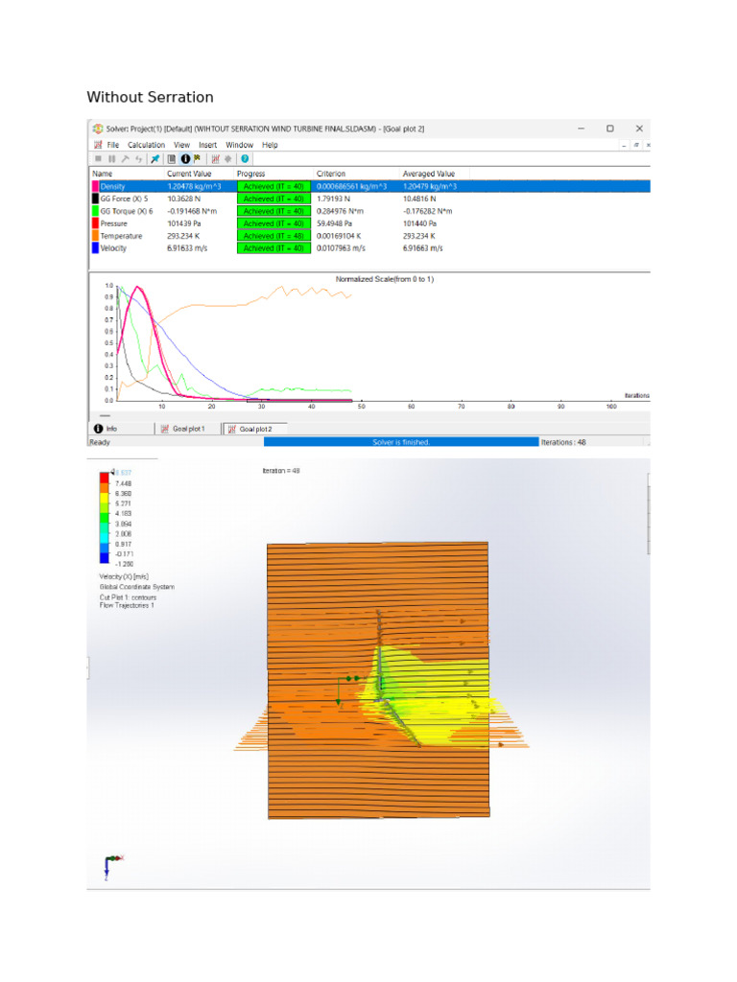Click the velocity color legend bar
Image resolution: width=737 pixels, height=982 pixels.
(x=104, y=519)
